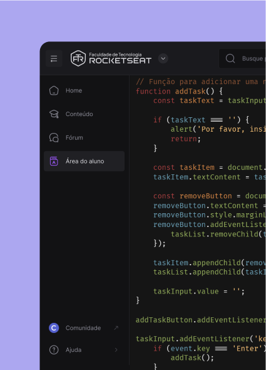Click the Fórum chat bubble icon

pos(54,137)
